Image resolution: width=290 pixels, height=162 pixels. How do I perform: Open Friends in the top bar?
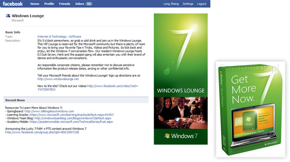click(x=64, y=4)
